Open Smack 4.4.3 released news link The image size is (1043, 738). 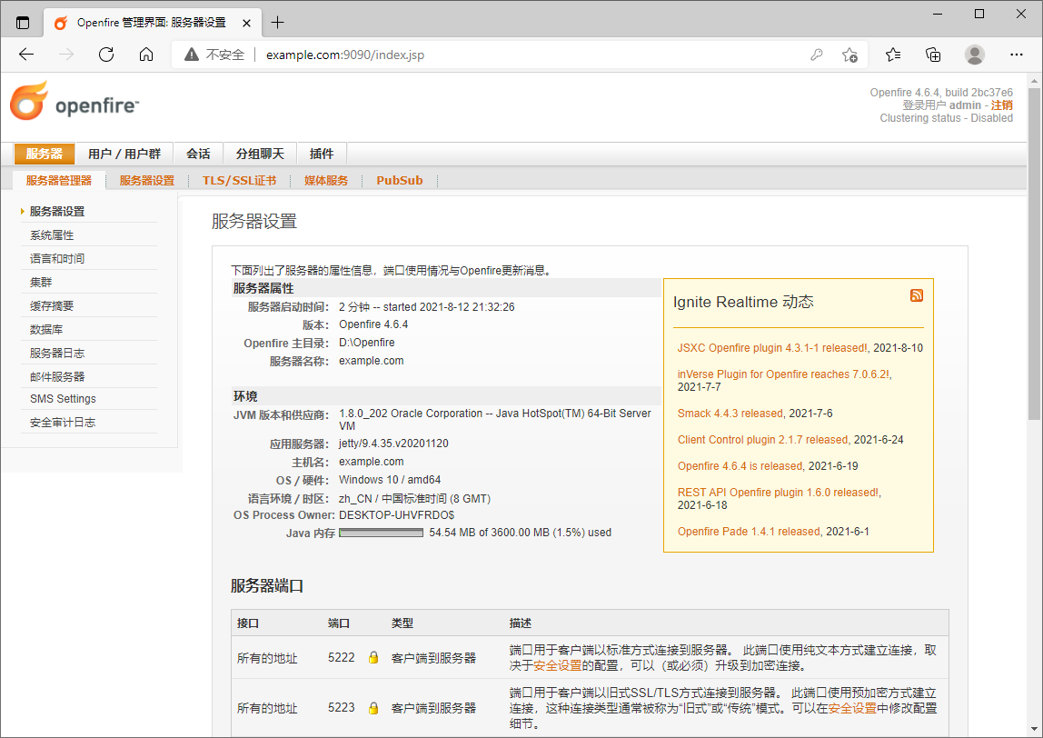coord(730,414)
